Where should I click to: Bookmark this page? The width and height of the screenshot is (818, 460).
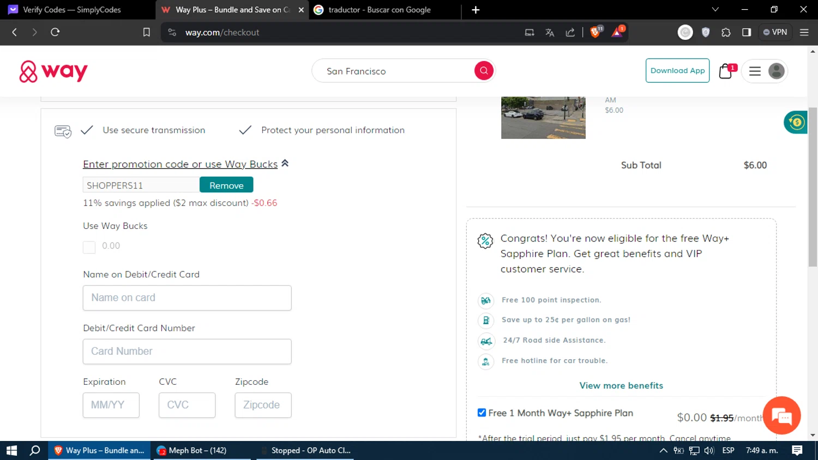click(146, 32)
